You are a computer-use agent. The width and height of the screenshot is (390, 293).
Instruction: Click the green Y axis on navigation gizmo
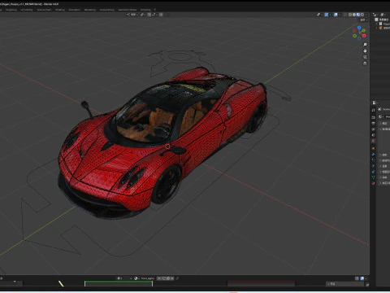363,30
